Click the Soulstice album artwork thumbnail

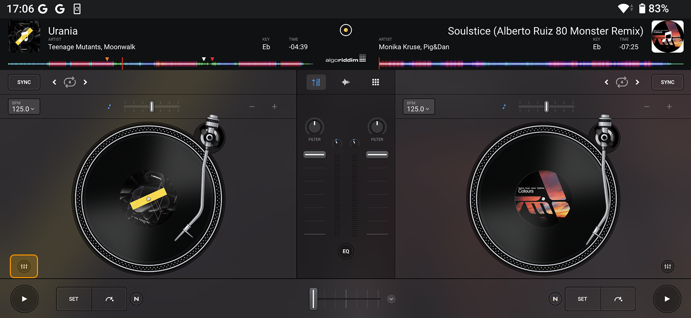667,36
